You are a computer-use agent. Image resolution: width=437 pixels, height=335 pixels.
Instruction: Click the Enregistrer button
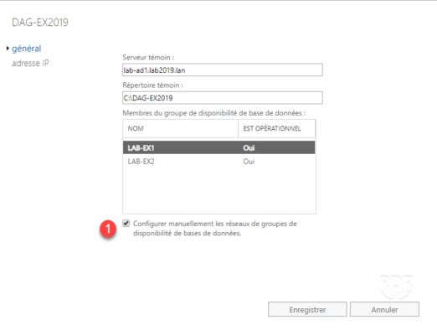click(x=307, y=309)
